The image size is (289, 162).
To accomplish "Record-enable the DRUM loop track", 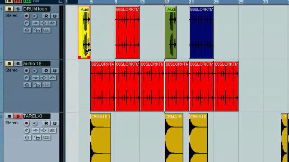I will coord(27,16).
